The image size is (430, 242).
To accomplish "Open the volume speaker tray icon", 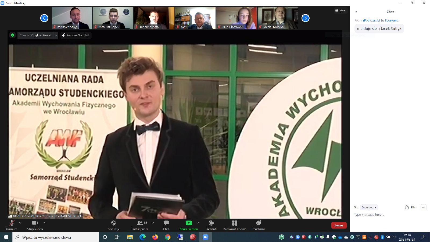I will pyautogui.click(x=394, y=237).
